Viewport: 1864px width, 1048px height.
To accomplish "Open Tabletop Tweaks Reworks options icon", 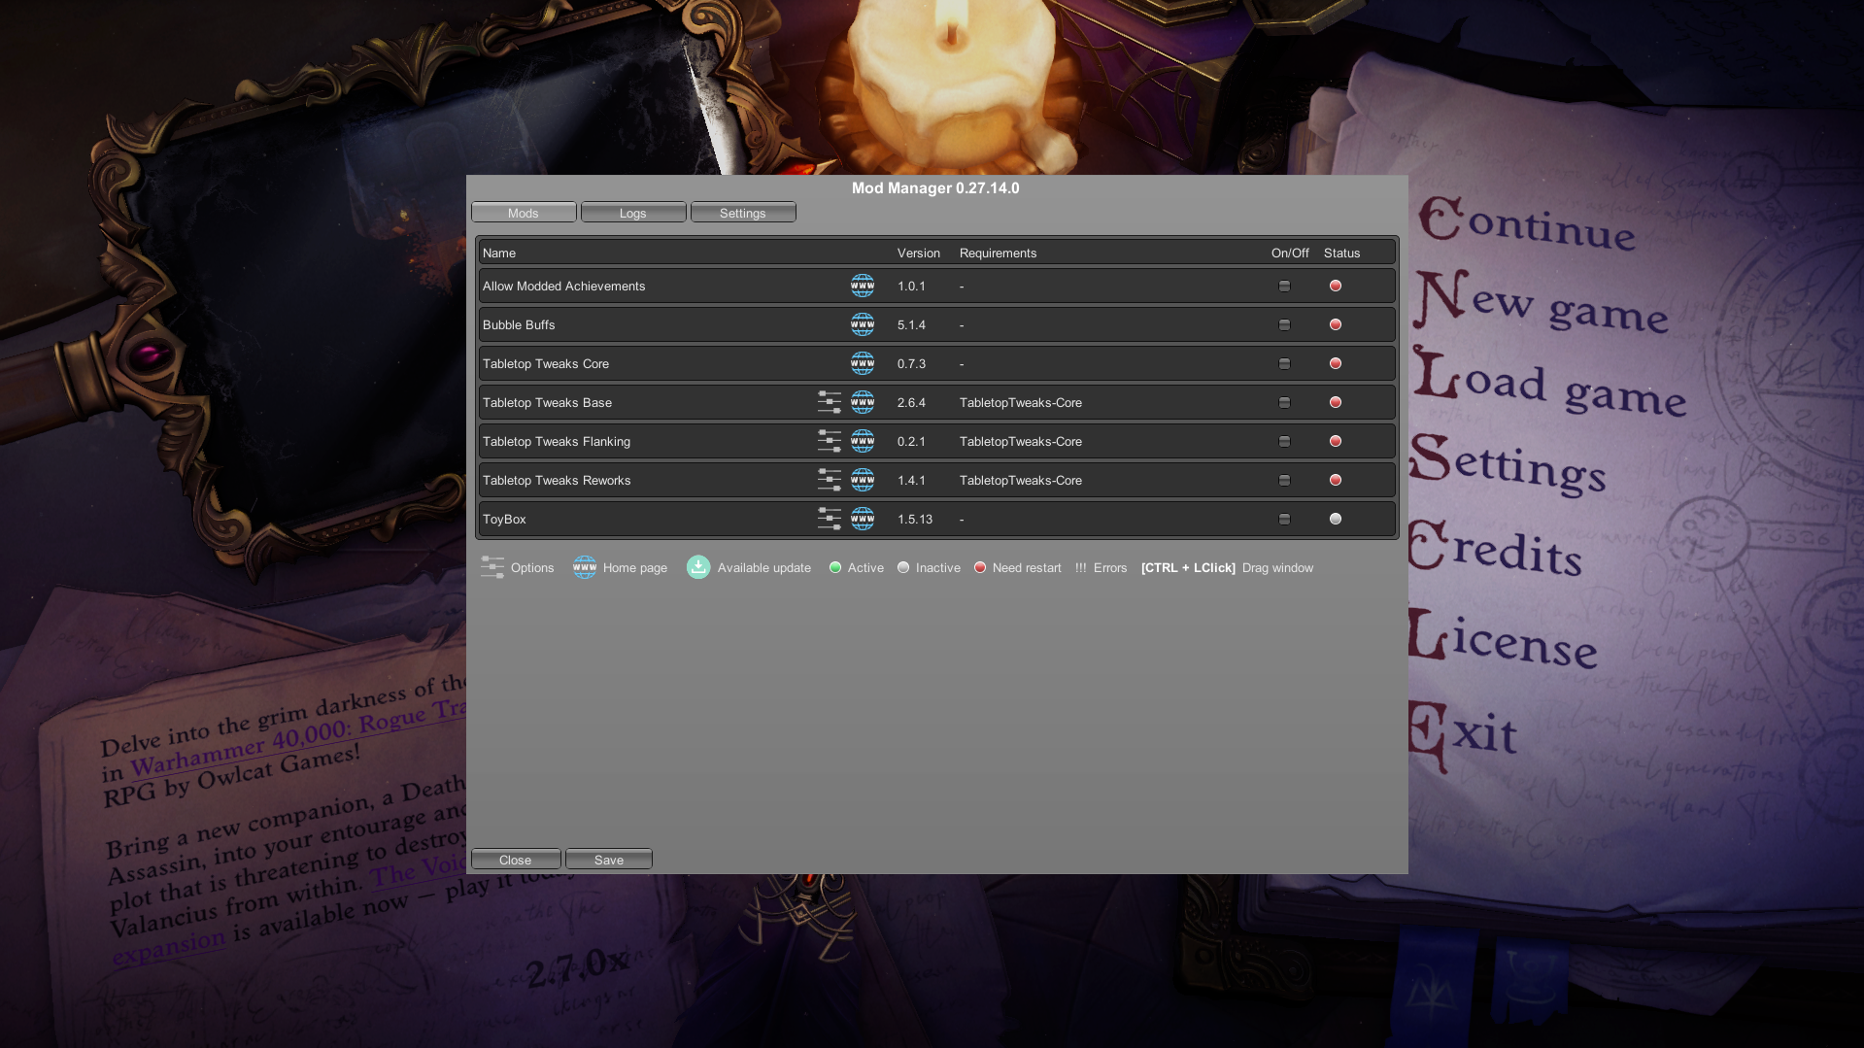I will [830, 480].
